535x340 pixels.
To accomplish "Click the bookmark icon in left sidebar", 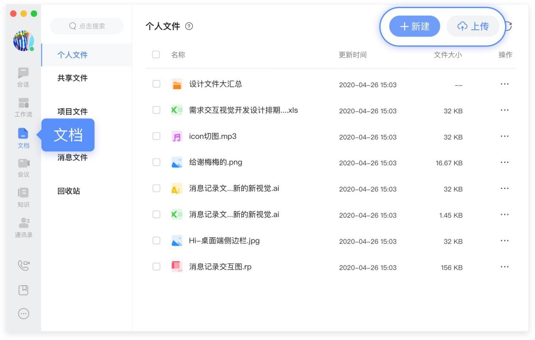I will [23, 290].
